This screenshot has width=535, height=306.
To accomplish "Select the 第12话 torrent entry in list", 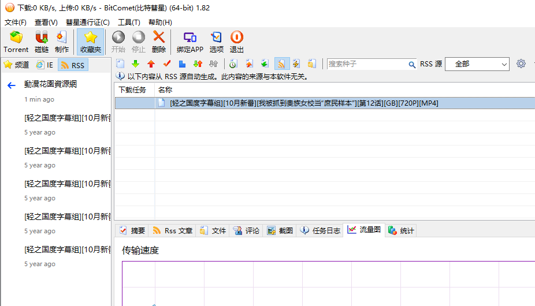I will [x=303, y=103].
